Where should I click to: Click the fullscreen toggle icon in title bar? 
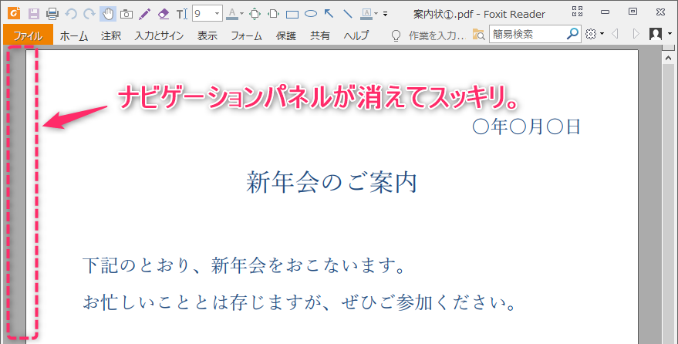click(578, 12)
